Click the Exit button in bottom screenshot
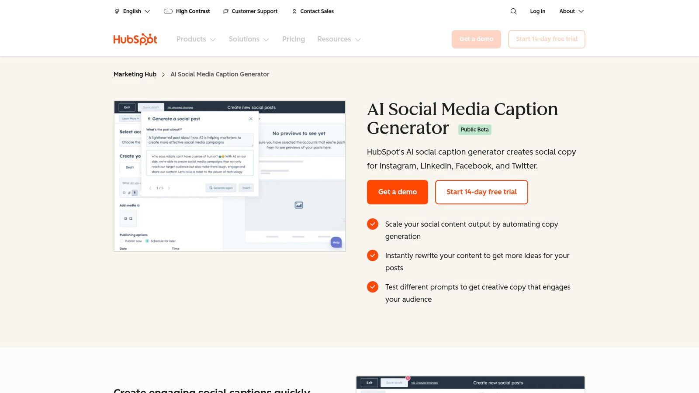 click(x=369, y=383)
